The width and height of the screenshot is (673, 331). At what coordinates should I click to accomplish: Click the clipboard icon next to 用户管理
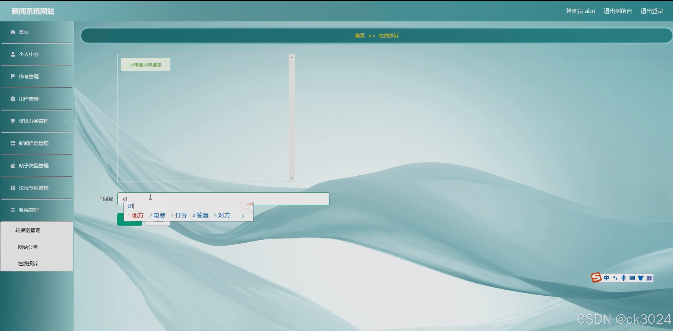tap(13, 99)
